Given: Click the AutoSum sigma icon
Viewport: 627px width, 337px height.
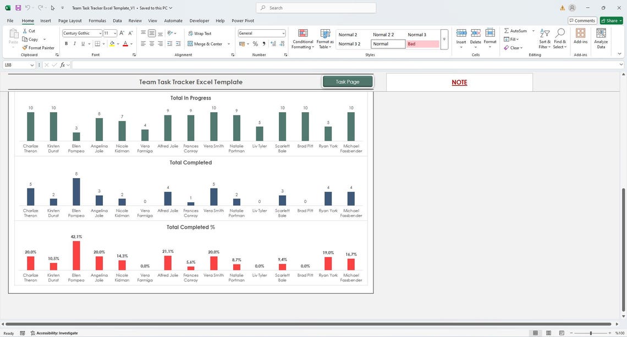Looking at the screenshot, I should pyautogui.click(x=506, y=31).
